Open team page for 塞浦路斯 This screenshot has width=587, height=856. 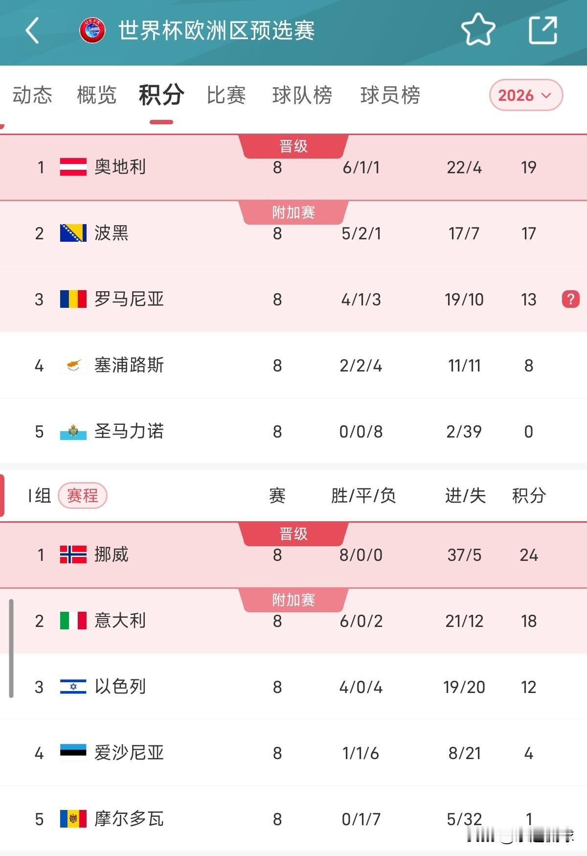click(129, 365)
